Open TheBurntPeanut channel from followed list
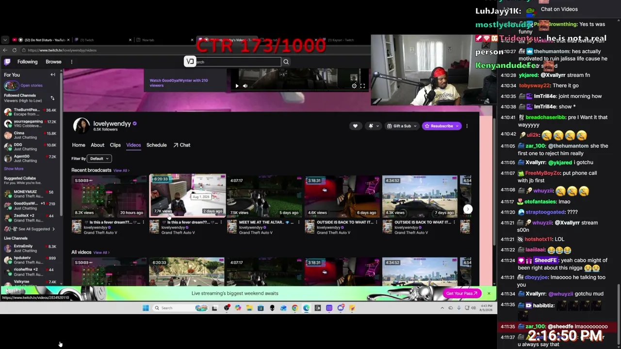The image size is (621, 349). [x=31, y=112]
